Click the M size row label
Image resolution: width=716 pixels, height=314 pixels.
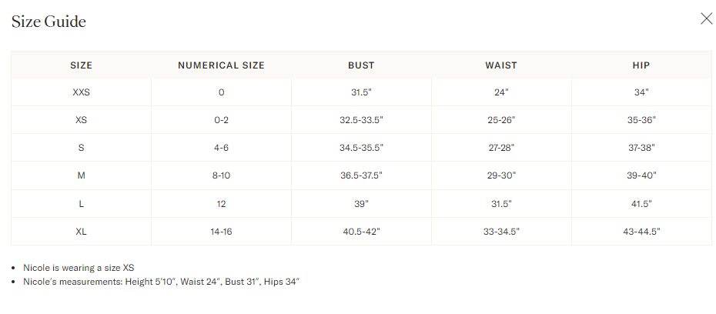pos(82,175)
